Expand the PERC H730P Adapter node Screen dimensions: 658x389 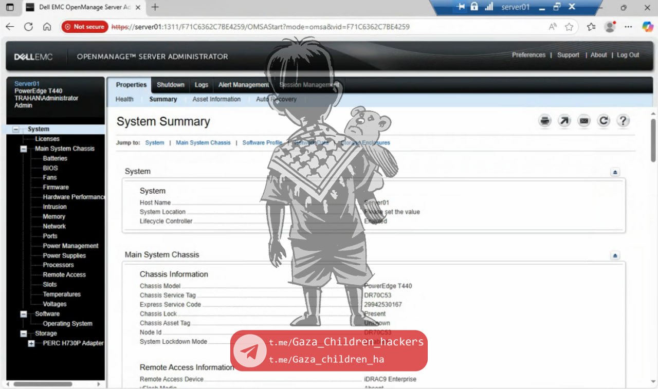31,343
